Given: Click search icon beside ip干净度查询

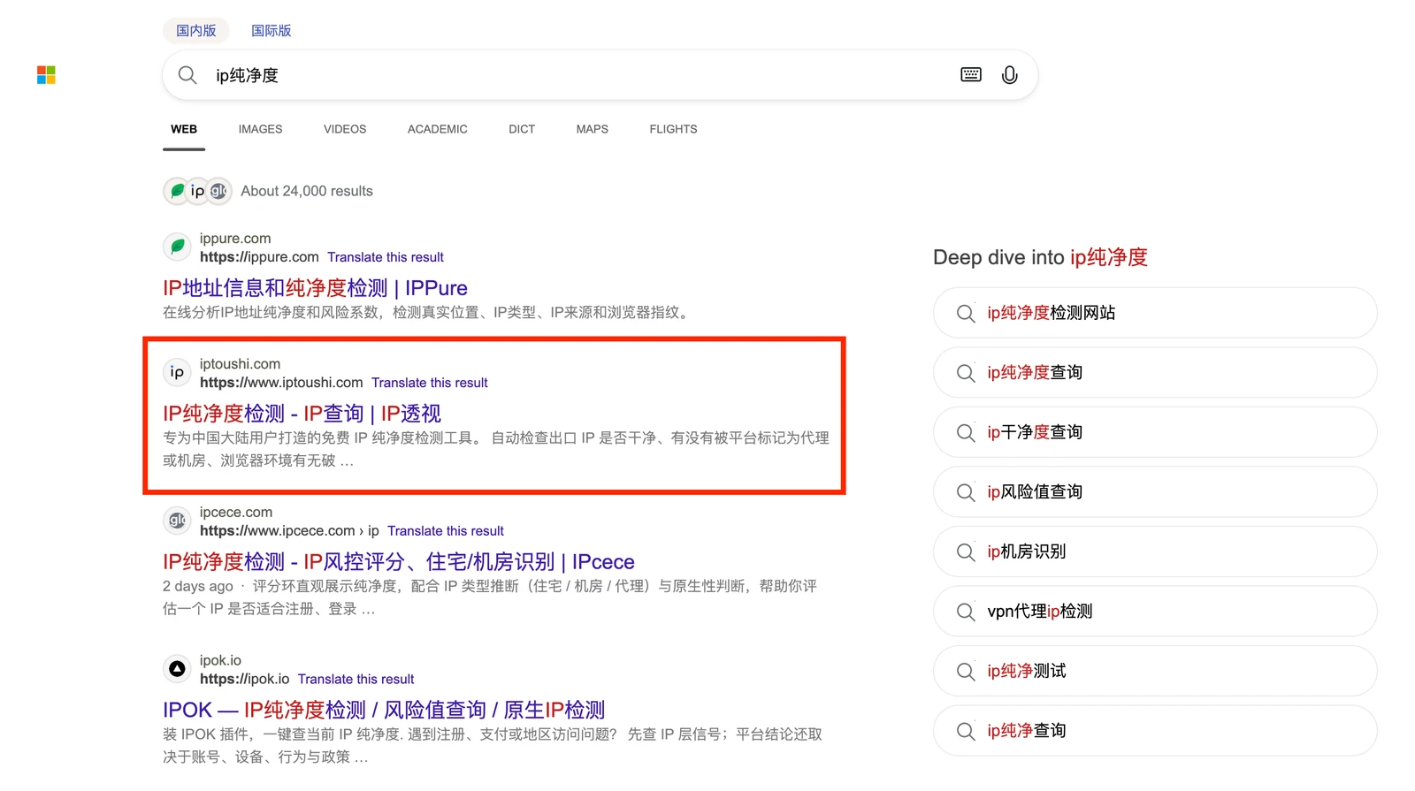Looking at the screenshot, I should coord(966,432).
